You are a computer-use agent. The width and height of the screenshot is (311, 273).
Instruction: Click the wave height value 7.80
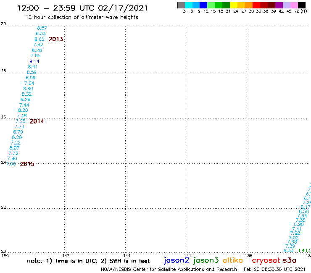pyautogui.click(x=12, y=158)
